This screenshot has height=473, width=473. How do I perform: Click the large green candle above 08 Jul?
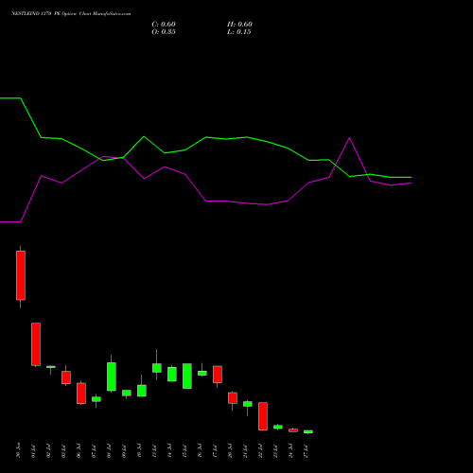(112, 377)
